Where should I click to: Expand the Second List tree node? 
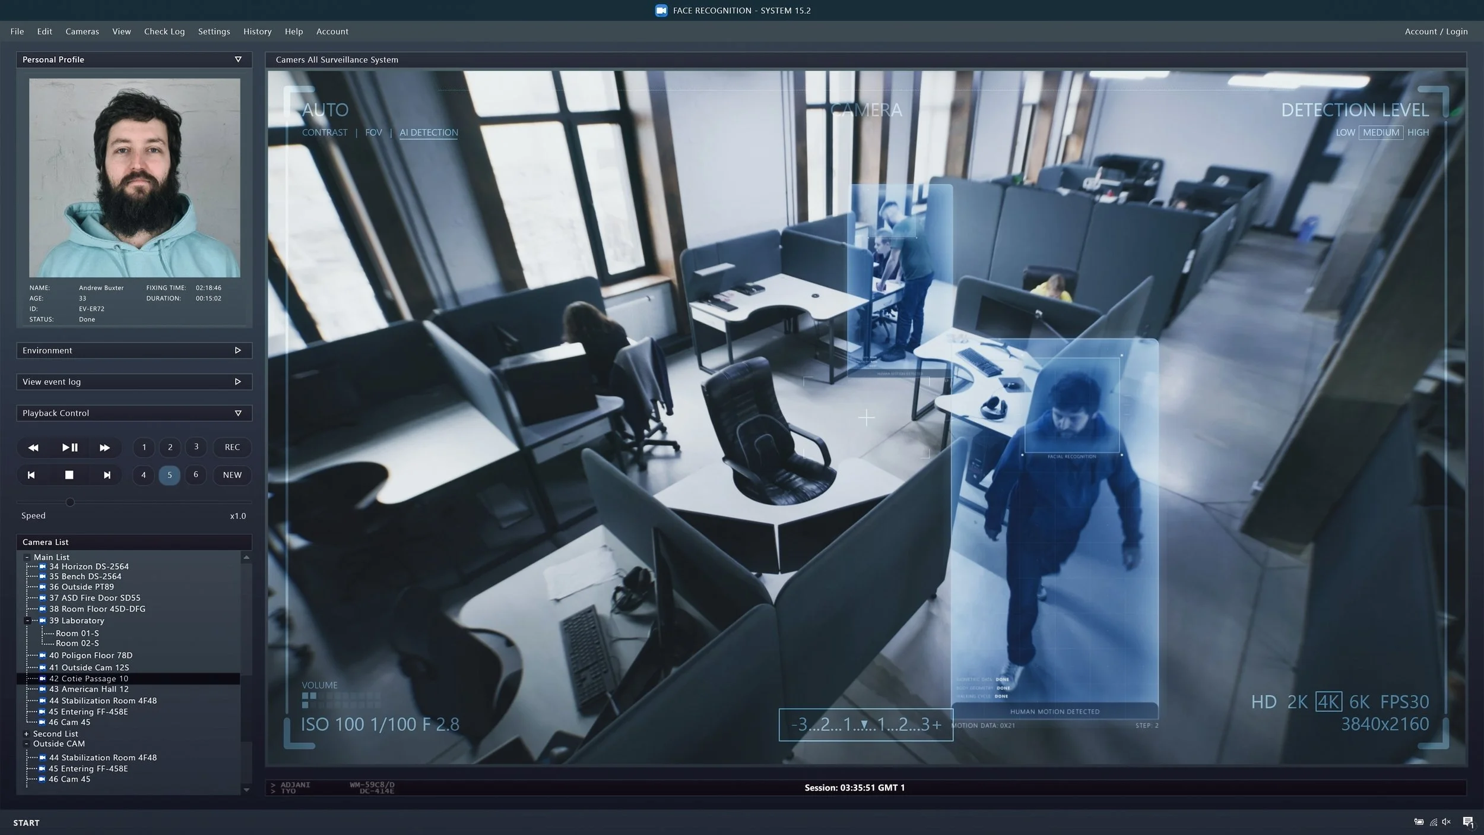(x=26, y=734)
